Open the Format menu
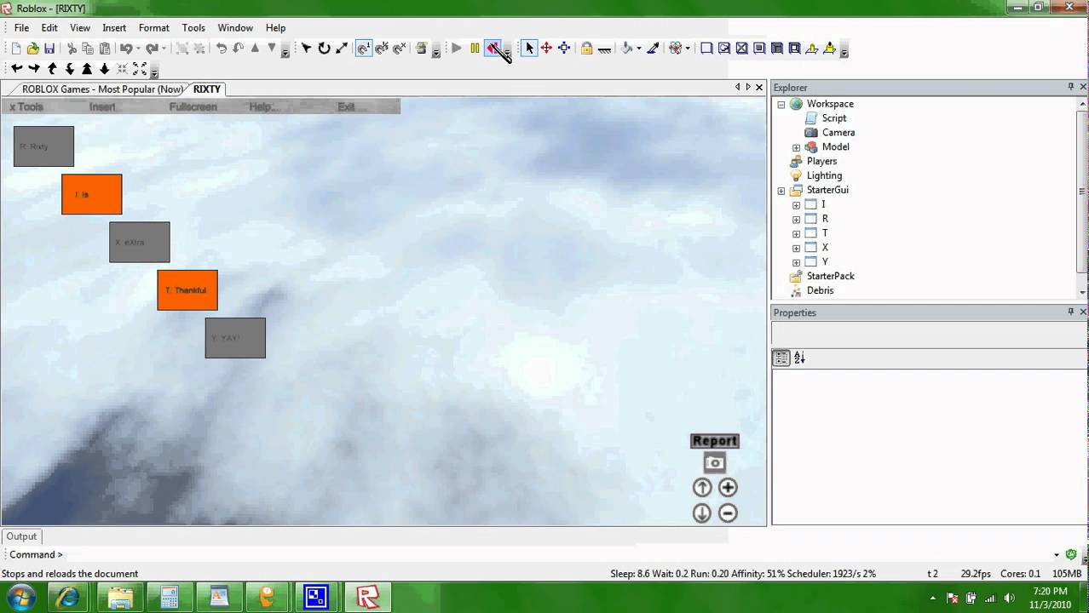 point(153,28)
